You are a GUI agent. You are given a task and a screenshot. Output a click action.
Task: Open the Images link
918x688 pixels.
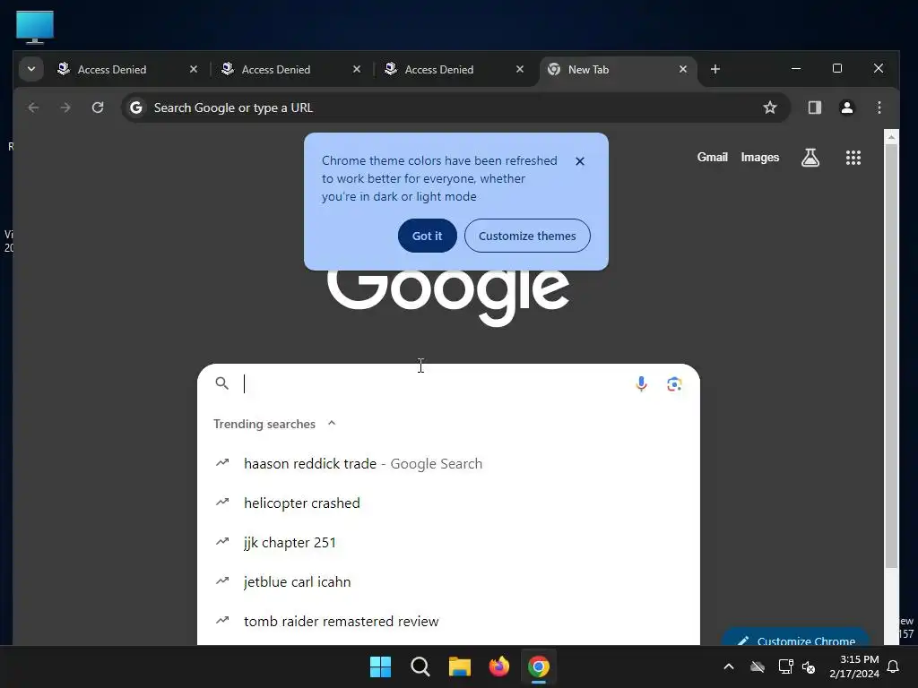pyautogui.click(x=759, y=158)
